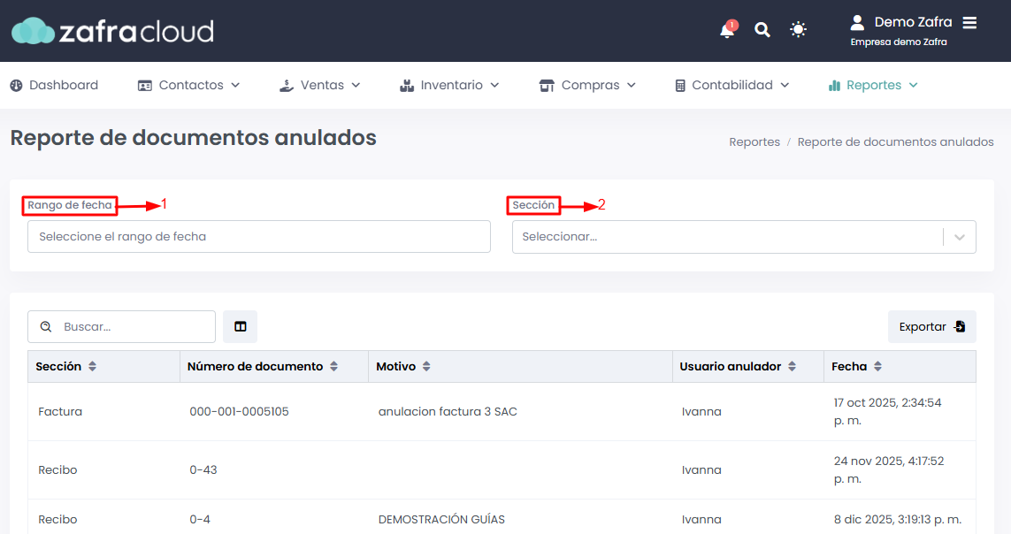
Task: Click 'anulacion factura 3 SAC' cell
Action: (448, 412)
